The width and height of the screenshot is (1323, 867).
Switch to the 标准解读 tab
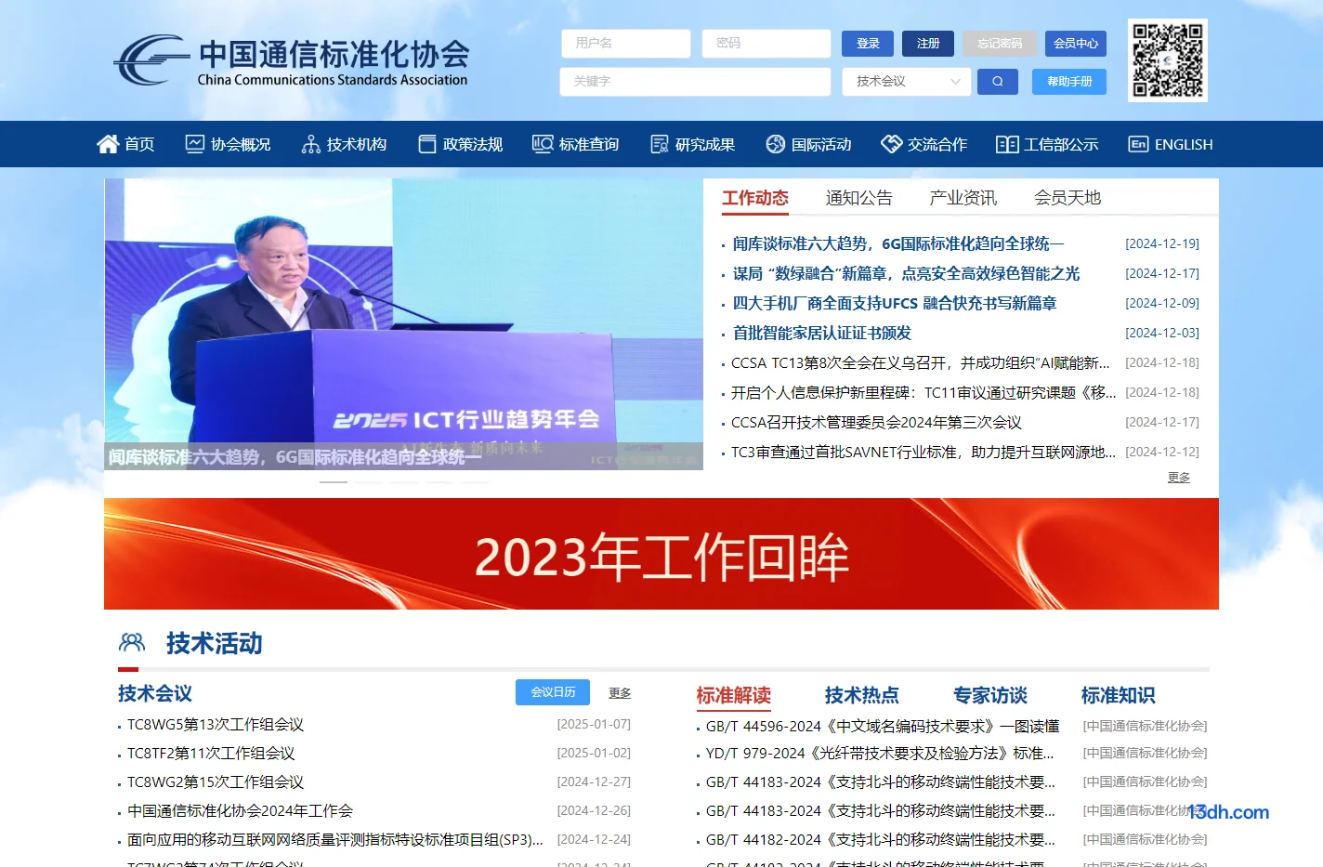[x=734, y=695]
